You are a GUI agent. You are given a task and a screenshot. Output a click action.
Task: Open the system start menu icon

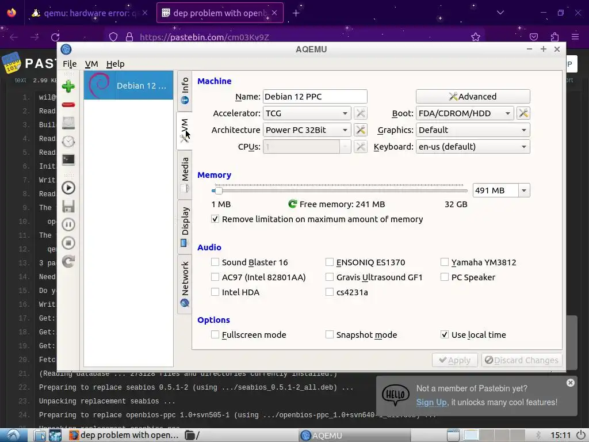coord(14,435)
